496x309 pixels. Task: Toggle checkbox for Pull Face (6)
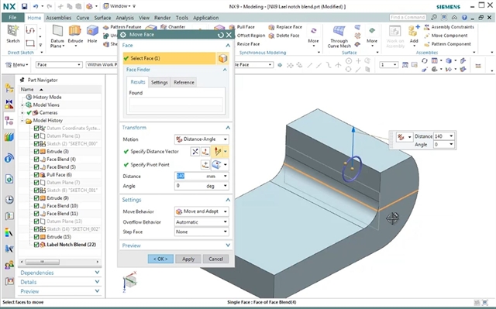coord(36,175)
